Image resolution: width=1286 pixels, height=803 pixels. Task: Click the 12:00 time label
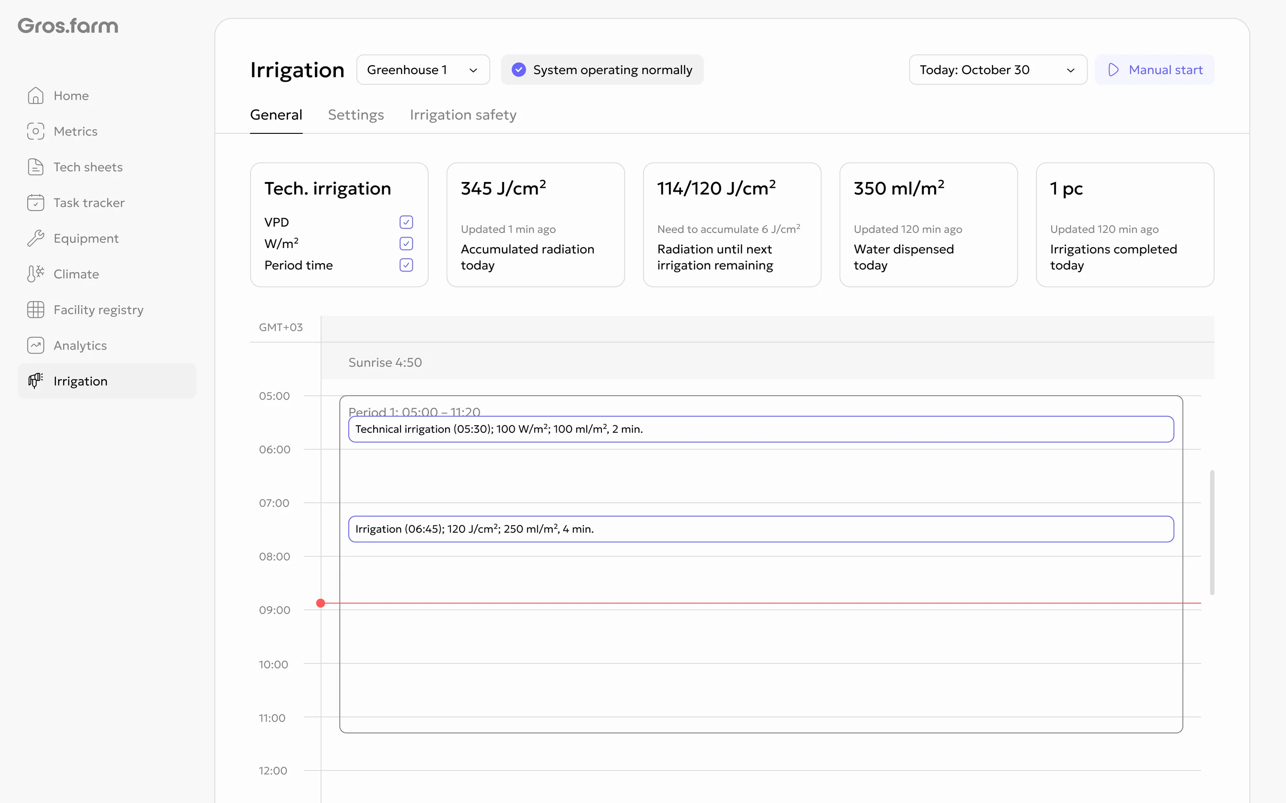click(273, 770)
